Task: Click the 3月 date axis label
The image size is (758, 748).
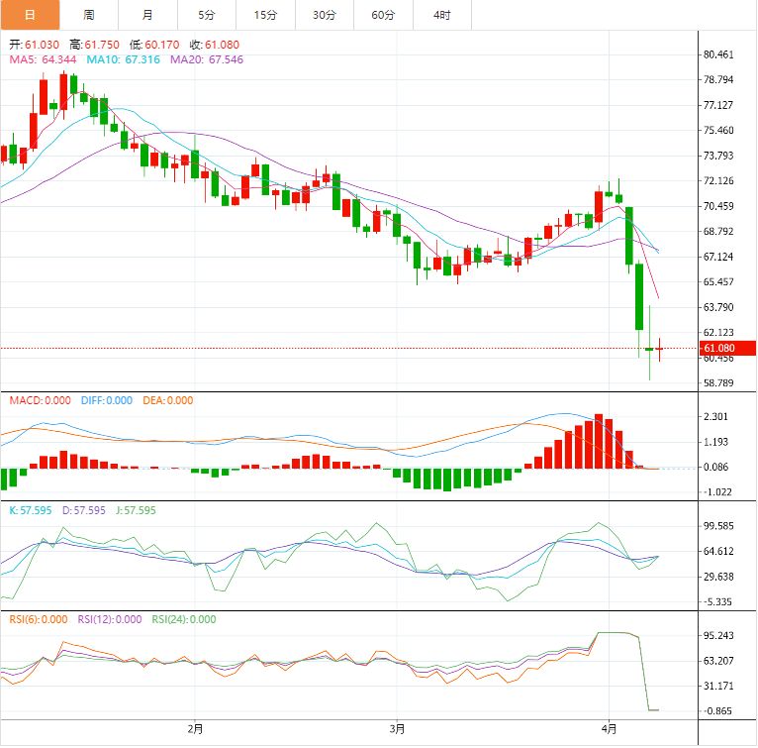Action: 397,728
